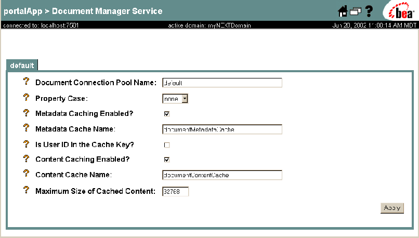Screen dimensions: 419x238
Task: Go to the console home page icon
Action: pos(343,11)
